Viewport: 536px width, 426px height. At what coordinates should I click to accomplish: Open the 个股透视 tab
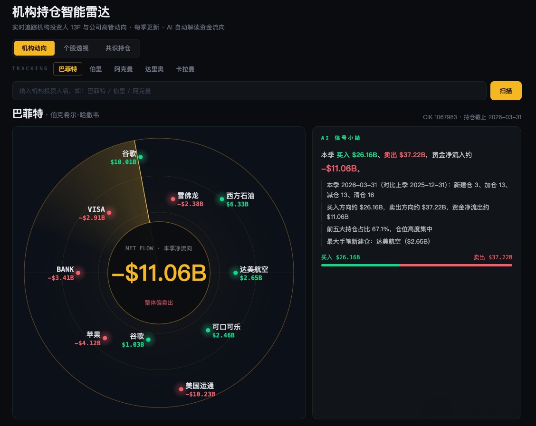76,48
